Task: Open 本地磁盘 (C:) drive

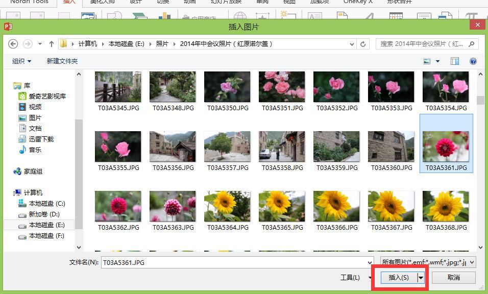Action: (46, 204)
